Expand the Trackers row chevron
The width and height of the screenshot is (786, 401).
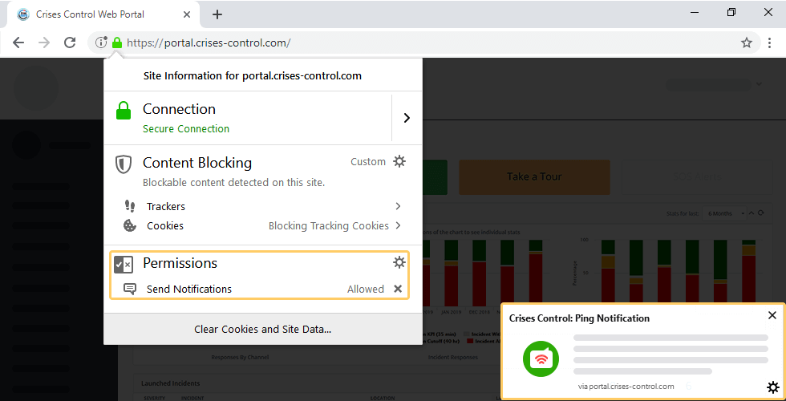(x=398, y=206)
